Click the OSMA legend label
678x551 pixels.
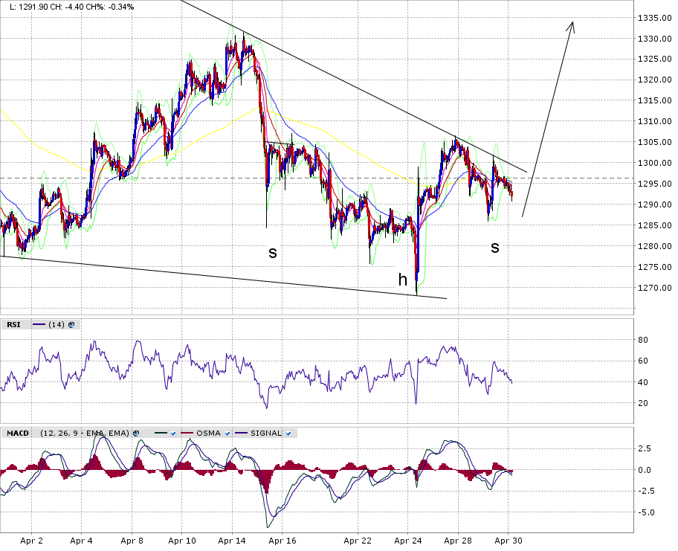pyautogui.click(x=208, y=434)
